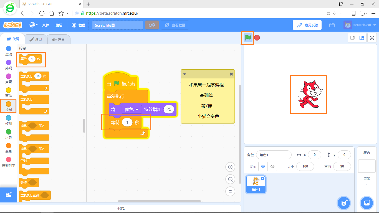Click the workspace vertical scrollbar
This screenshot has height=213, width=379.
(x=240, y=134)
